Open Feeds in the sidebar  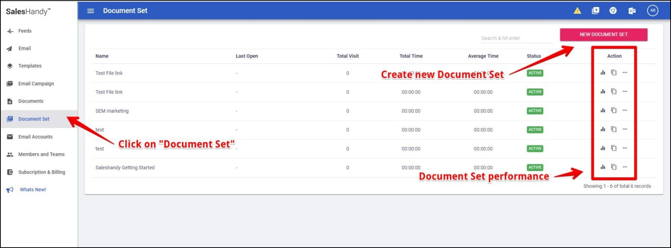25,31
